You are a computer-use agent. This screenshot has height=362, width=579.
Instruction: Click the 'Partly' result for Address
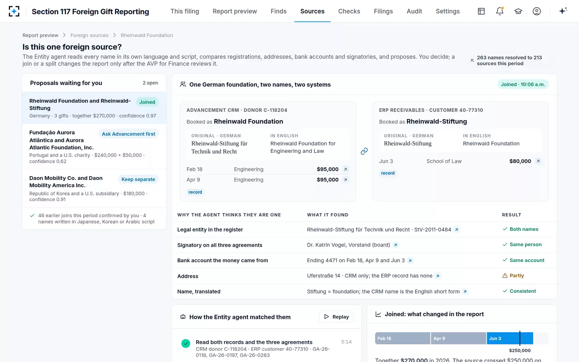coord(513,276)
